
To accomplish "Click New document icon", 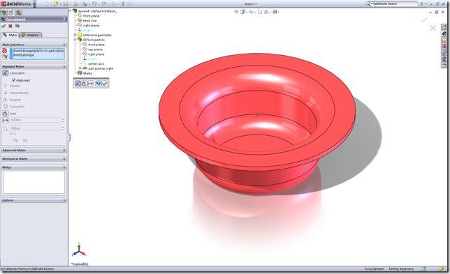I will [x=47, y=4].
